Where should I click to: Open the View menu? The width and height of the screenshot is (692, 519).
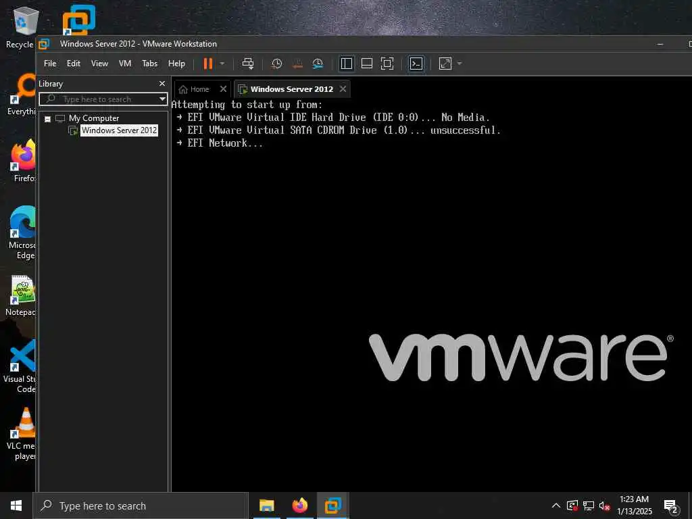point(100,64)
